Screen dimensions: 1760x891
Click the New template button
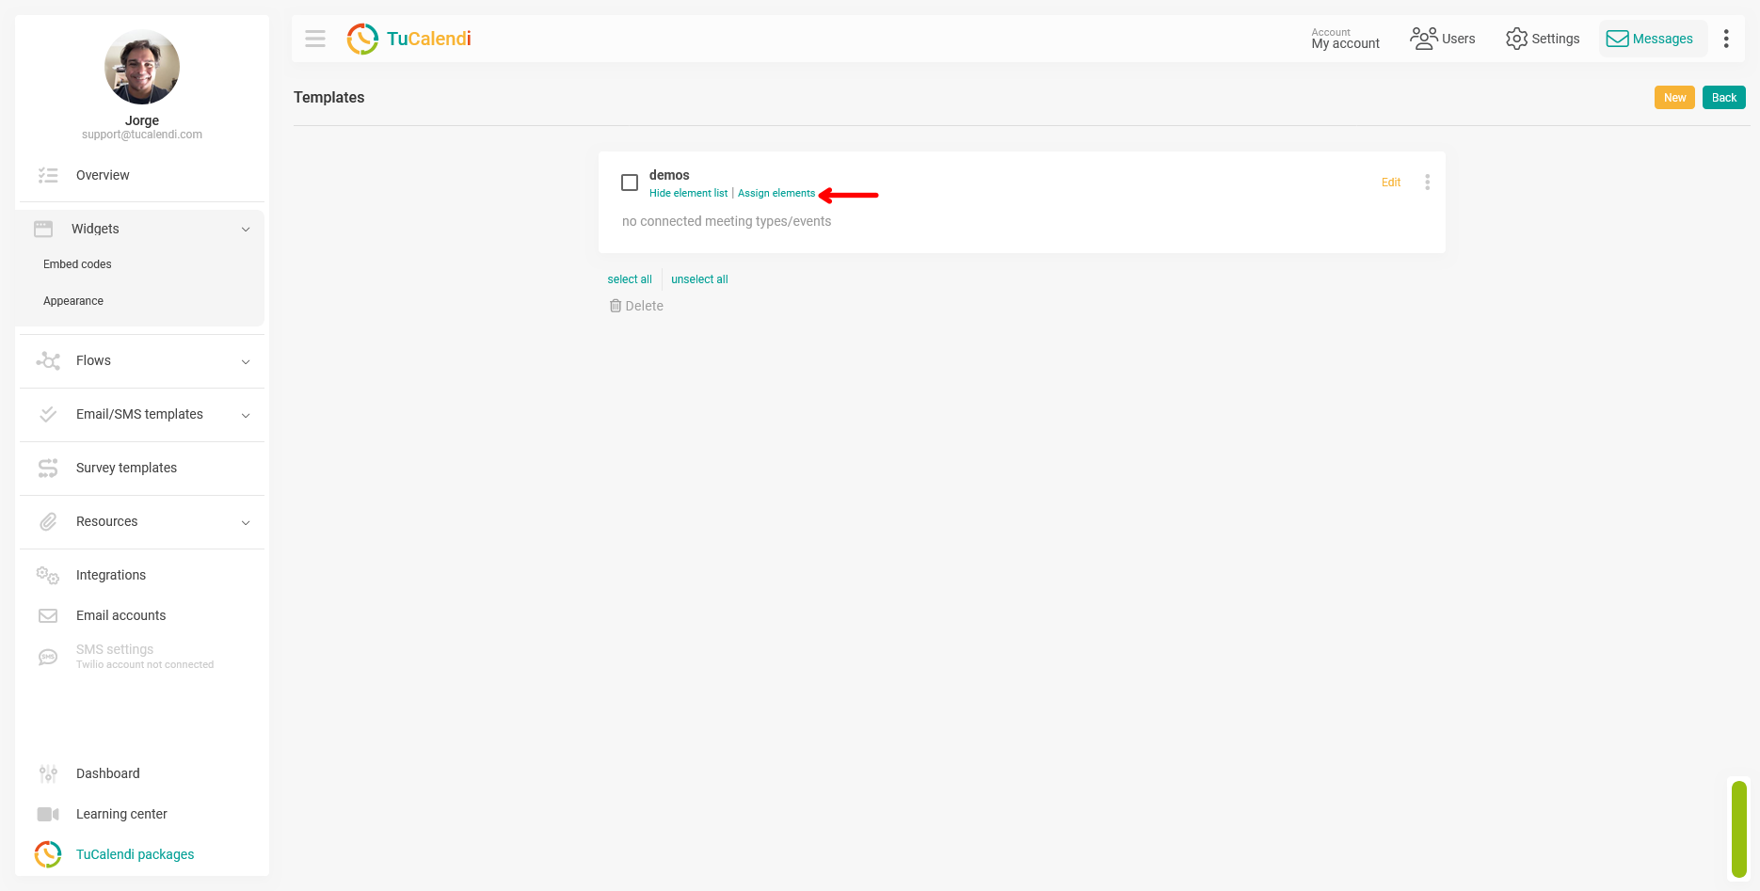(1674, 98)
